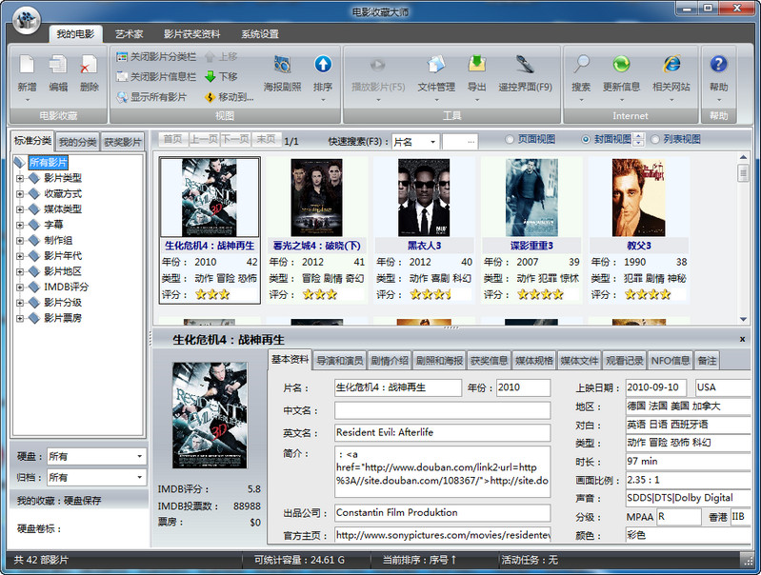Open the 剧情介绍 tab
761x575 pixels.
(x=390, y=361)
